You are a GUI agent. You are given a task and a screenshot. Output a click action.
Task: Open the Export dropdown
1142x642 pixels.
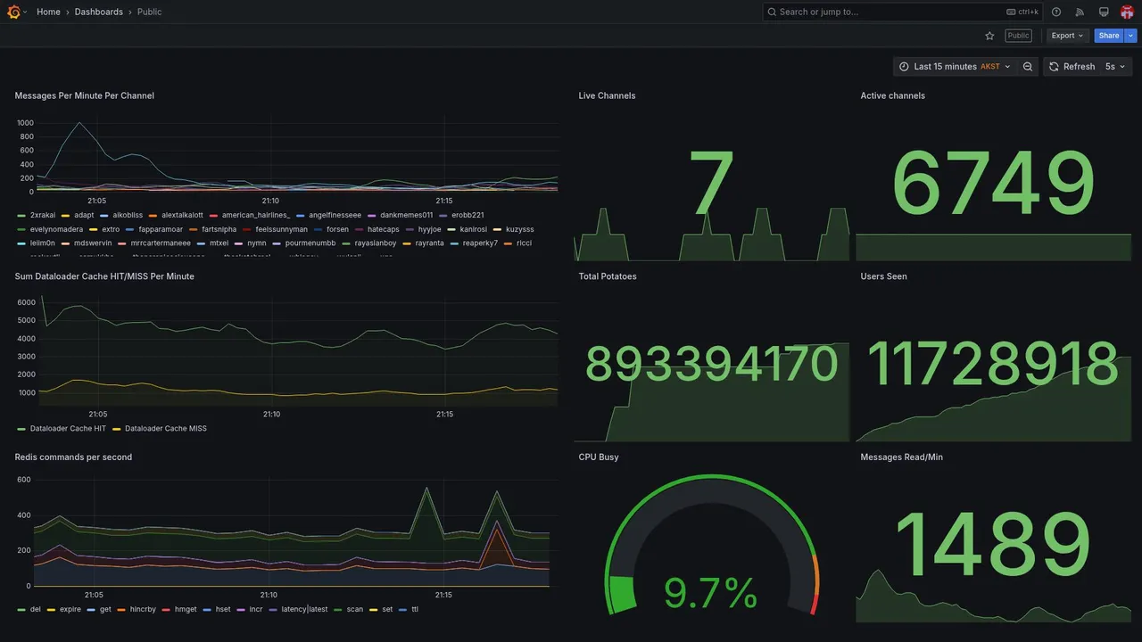click(x=1067, y=36)
